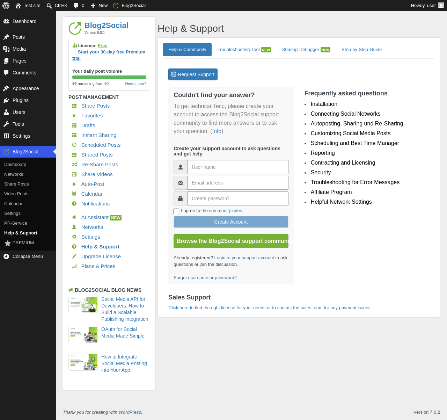The image size is (447, 420).
Task: Open the Sharing-Debugger tab
Action: coord(306,50)
